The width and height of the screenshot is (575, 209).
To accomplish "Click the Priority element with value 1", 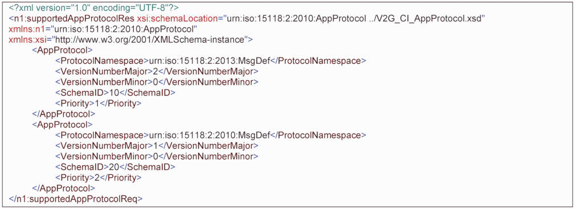I will click(98, 103).
